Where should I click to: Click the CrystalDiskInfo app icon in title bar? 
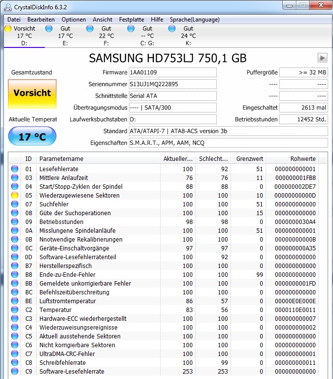(8, 7)
